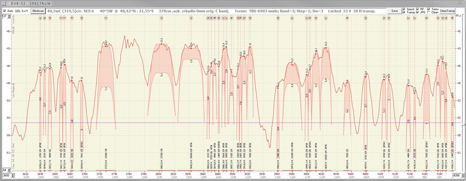The image size is (466, 181).
Task: Toggle the Auto checkbox
Action: [4, 11]
